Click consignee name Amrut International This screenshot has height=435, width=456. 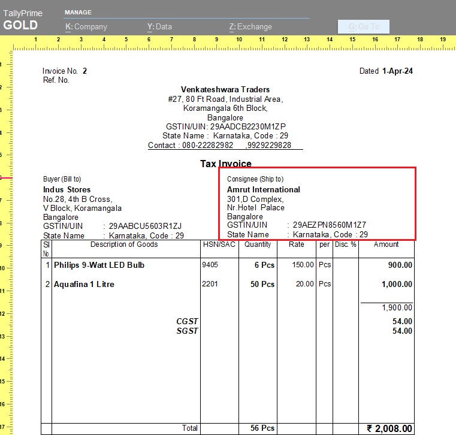(263, 189)
